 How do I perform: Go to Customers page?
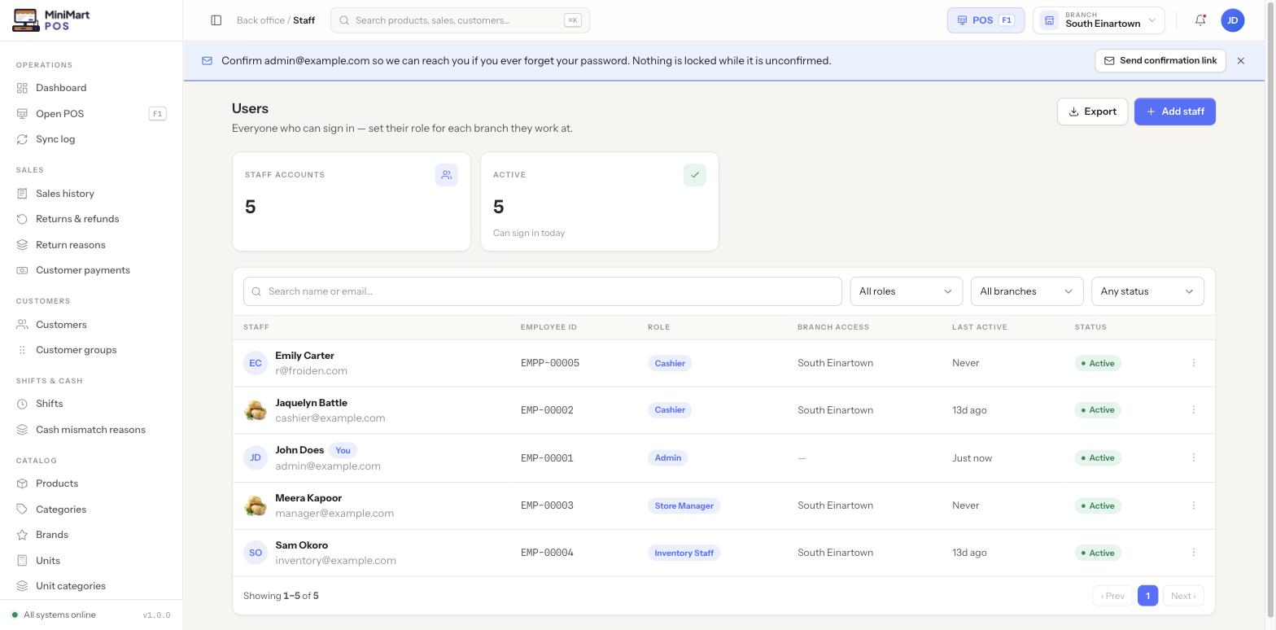(x=91, y=325)
